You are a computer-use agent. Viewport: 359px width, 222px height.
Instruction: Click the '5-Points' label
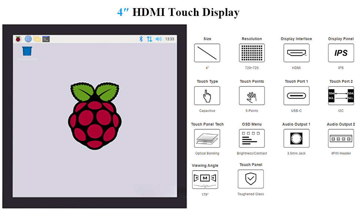[252, 111]
